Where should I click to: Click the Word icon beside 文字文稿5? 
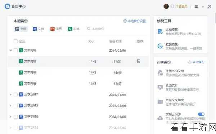tap(21, 105)
